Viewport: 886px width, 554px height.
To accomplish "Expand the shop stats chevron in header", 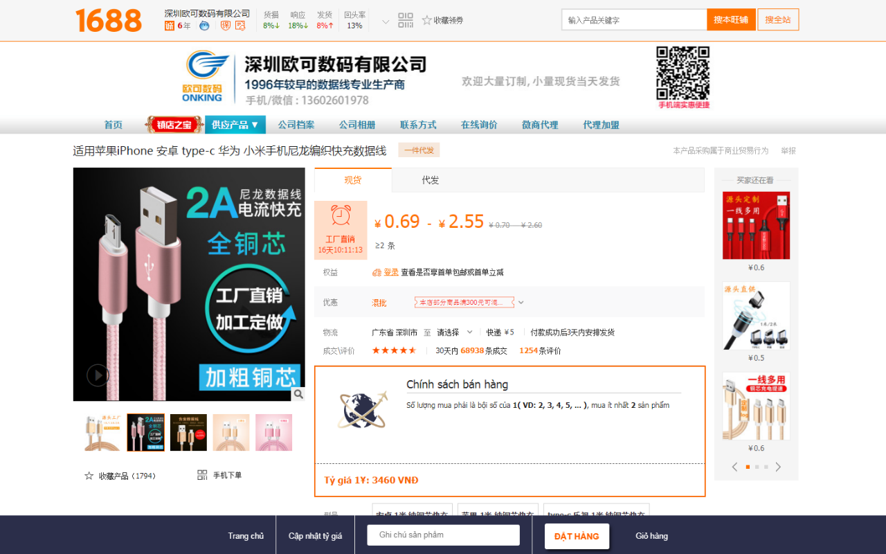I will tap(386, 21).
